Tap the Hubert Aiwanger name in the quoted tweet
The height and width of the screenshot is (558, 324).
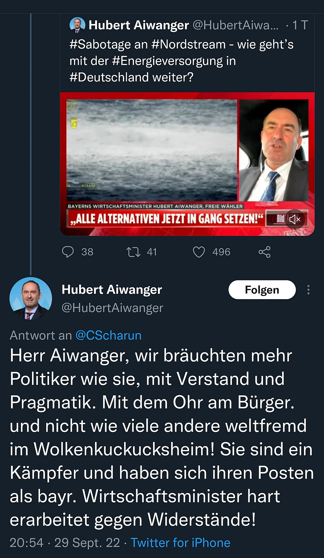[139, 25]
